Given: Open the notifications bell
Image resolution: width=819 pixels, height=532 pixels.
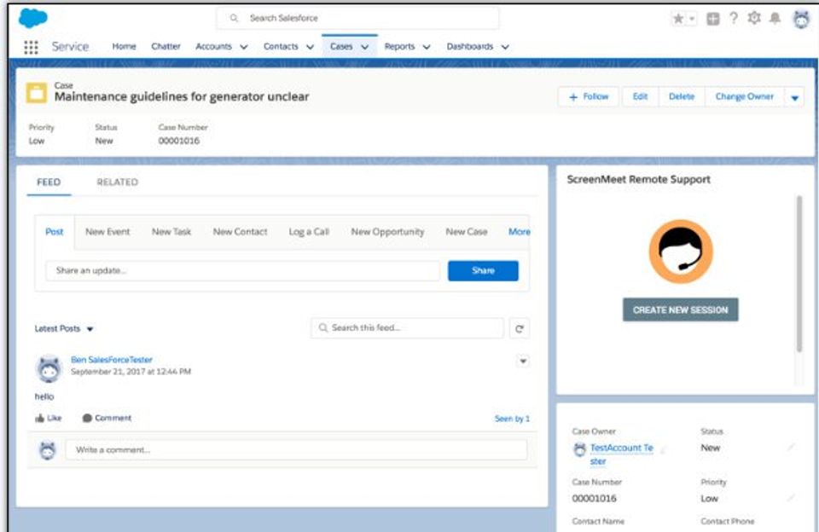Looking at the screenshot, I should [775, 18].
